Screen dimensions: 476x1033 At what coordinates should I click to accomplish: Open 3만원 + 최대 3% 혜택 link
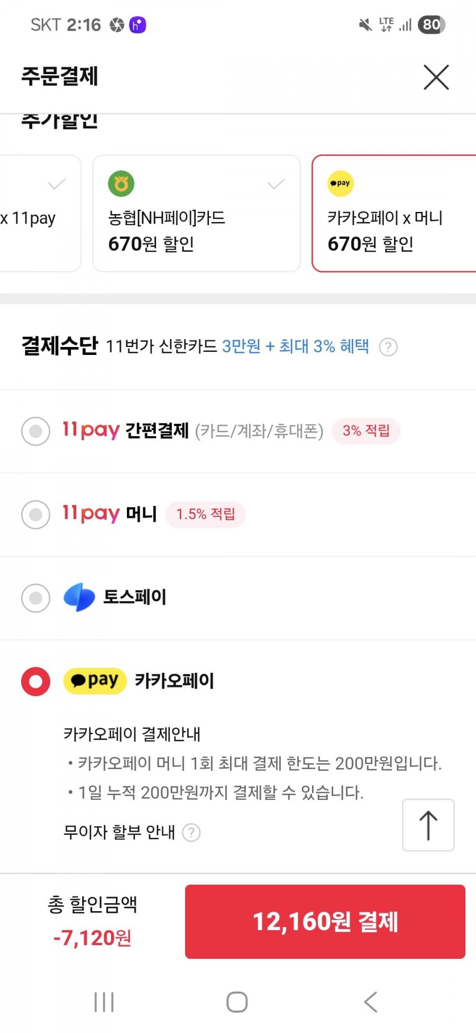point(295,346)
